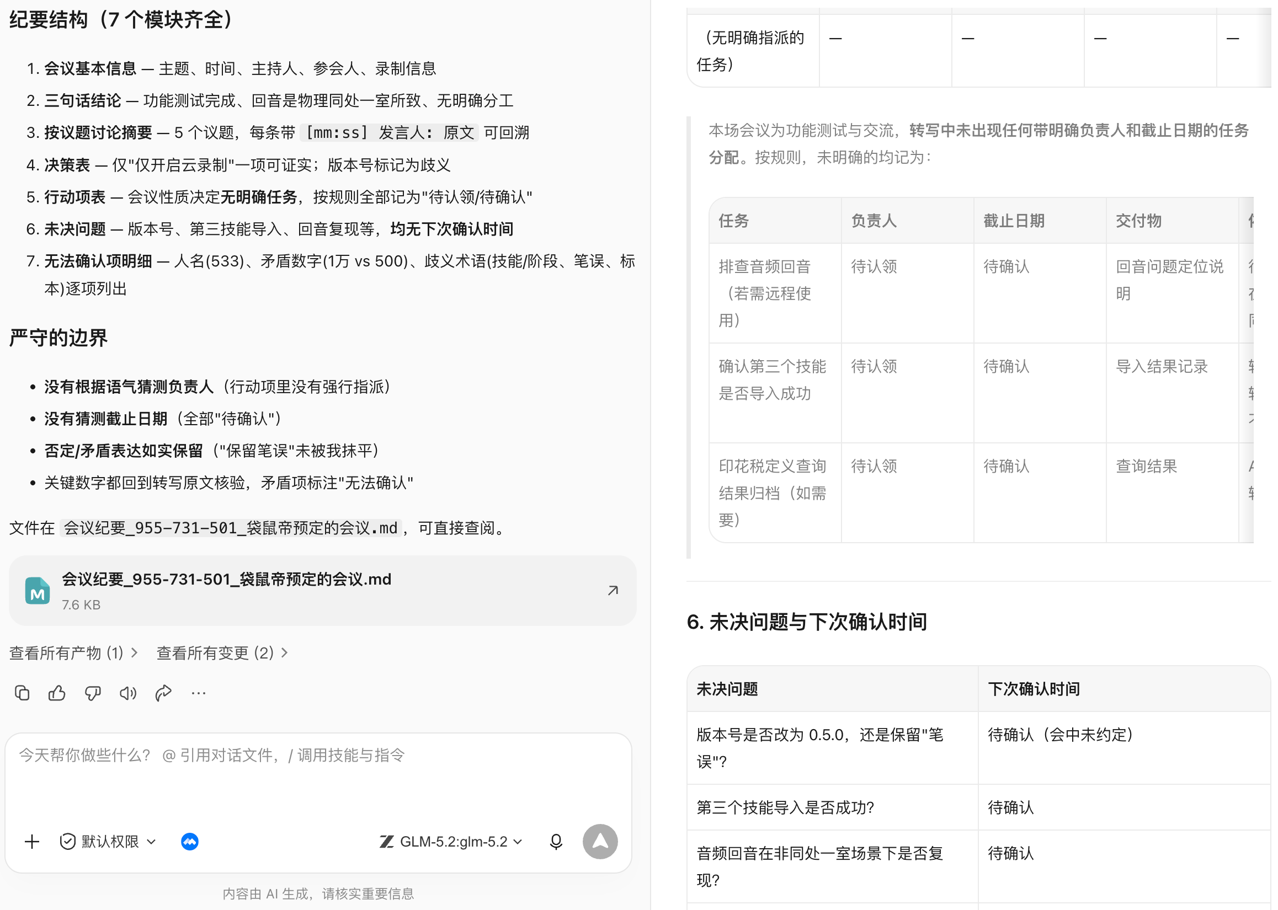Expand 查看所有变更 (2)
The width and height of the screenshot is (1278, 910).
point(222,653)
